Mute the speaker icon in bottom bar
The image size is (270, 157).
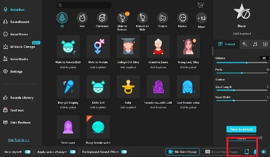(264, 152)
